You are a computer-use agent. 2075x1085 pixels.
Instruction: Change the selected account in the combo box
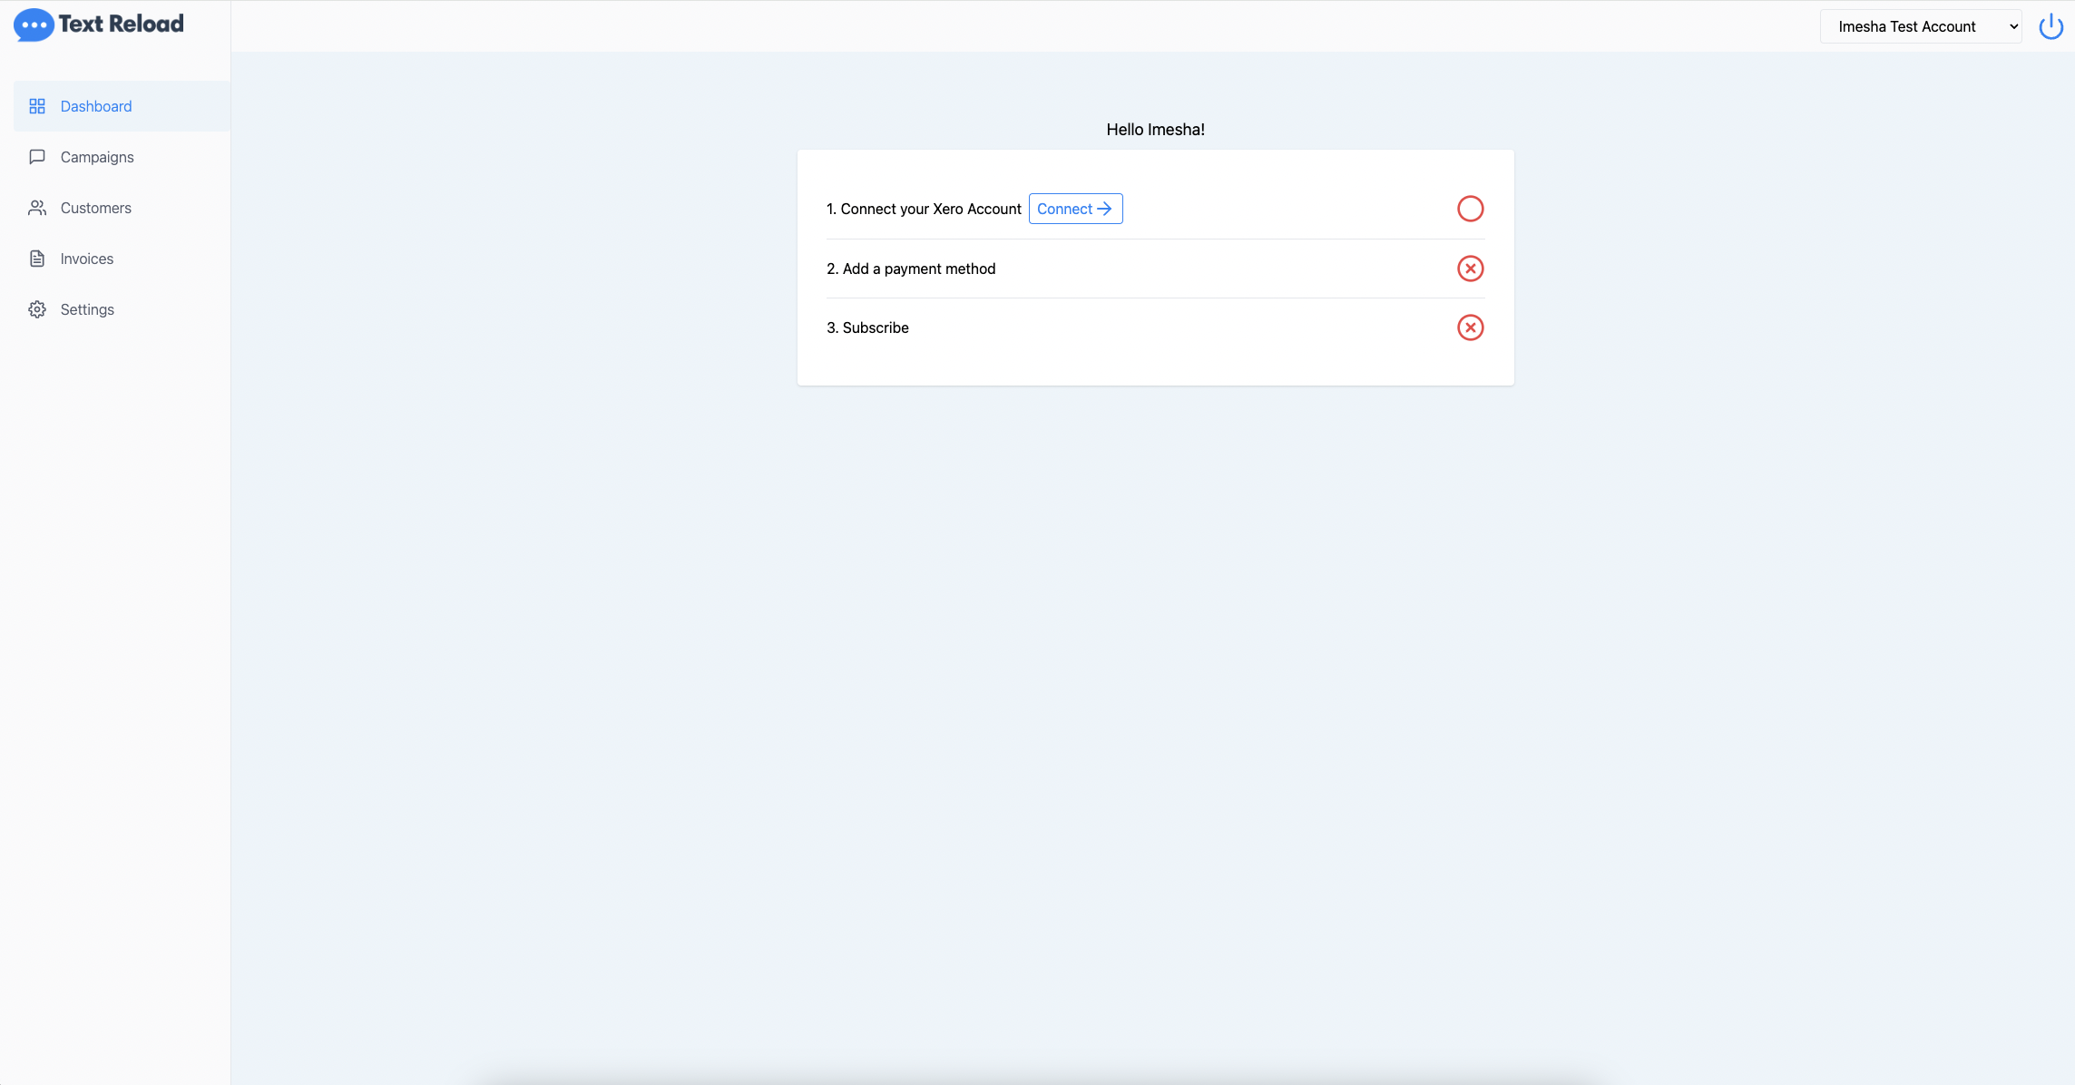coord(1920,26)
